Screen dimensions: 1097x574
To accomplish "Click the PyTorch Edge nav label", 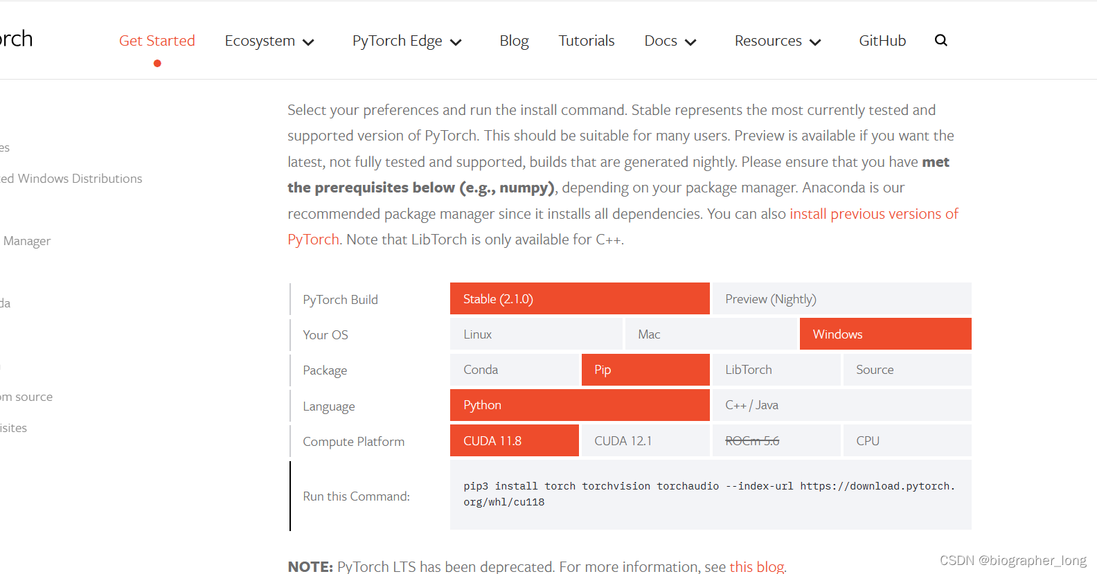I will coord(397,41).
